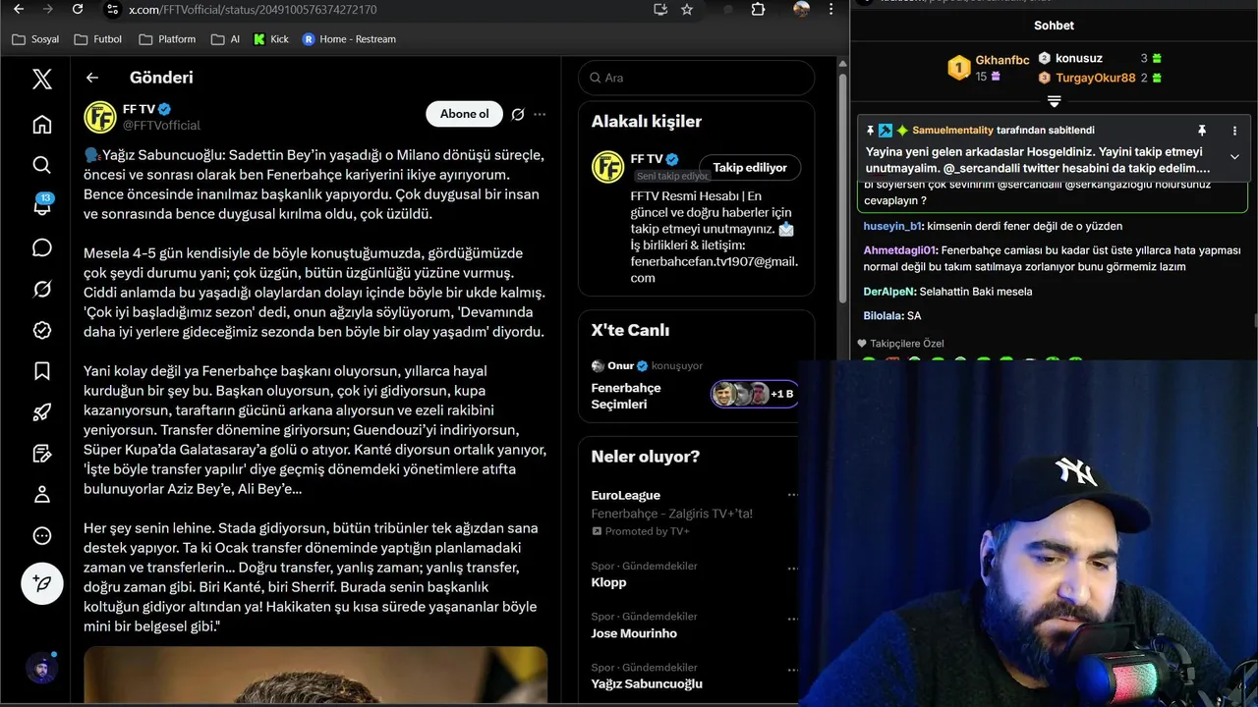Open AI bookmarks folder
Image resolution: width=1258 pixels, height=707 pixels.
pos(225,39)
